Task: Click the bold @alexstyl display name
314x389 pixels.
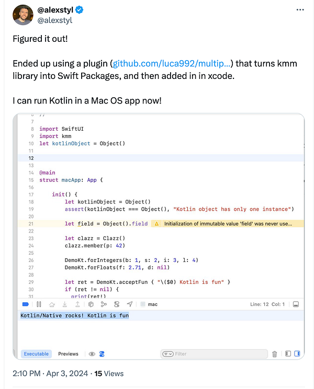Action: coord(55,10)
